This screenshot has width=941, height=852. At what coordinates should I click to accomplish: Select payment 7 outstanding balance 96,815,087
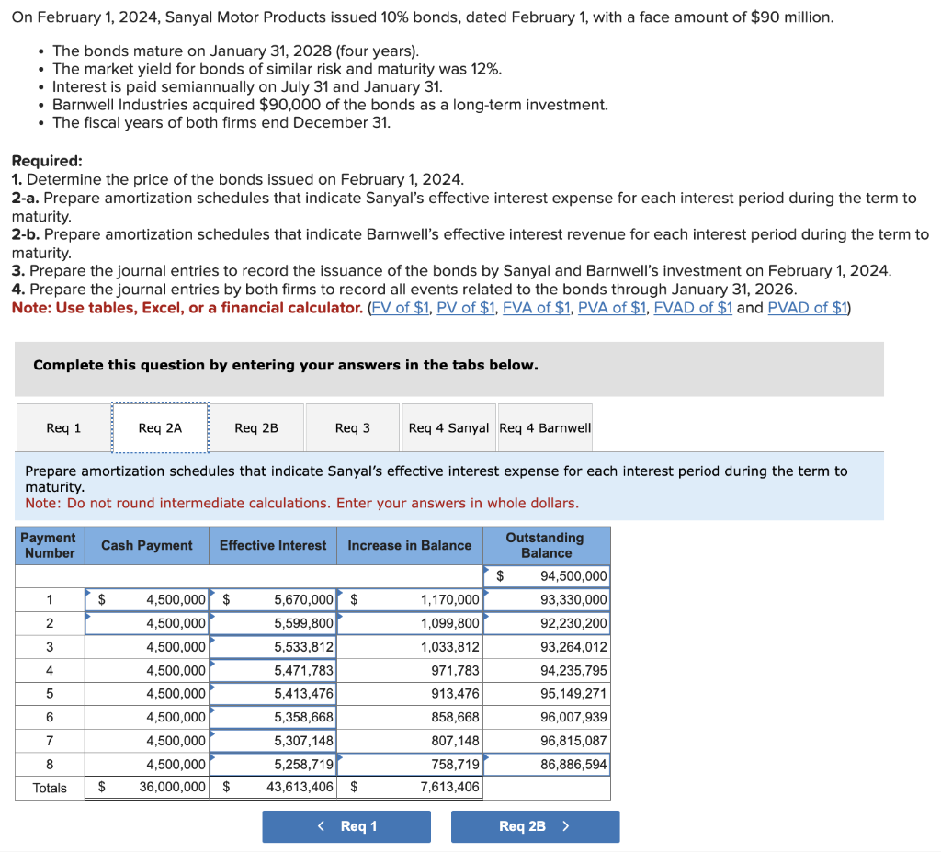(x=547, y=740)
